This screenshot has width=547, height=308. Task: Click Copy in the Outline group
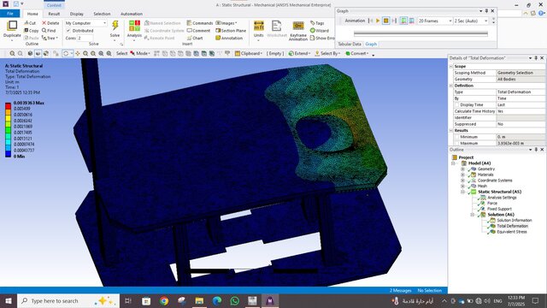tap(31, 31)
